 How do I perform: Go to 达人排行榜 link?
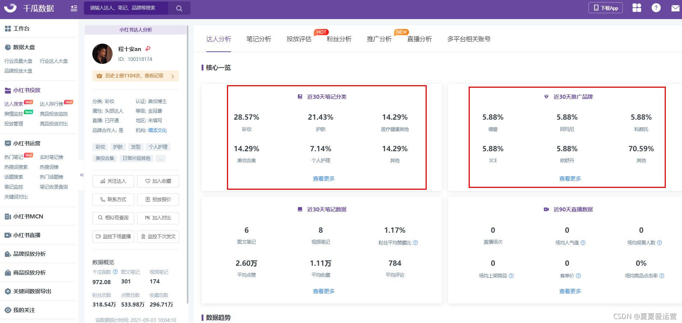coord(51,104)
